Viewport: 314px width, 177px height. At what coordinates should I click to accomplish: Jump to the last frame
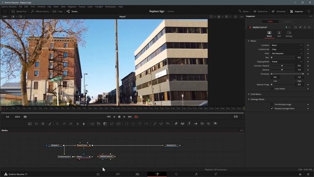pyautogui.click(x=130, y=117)
